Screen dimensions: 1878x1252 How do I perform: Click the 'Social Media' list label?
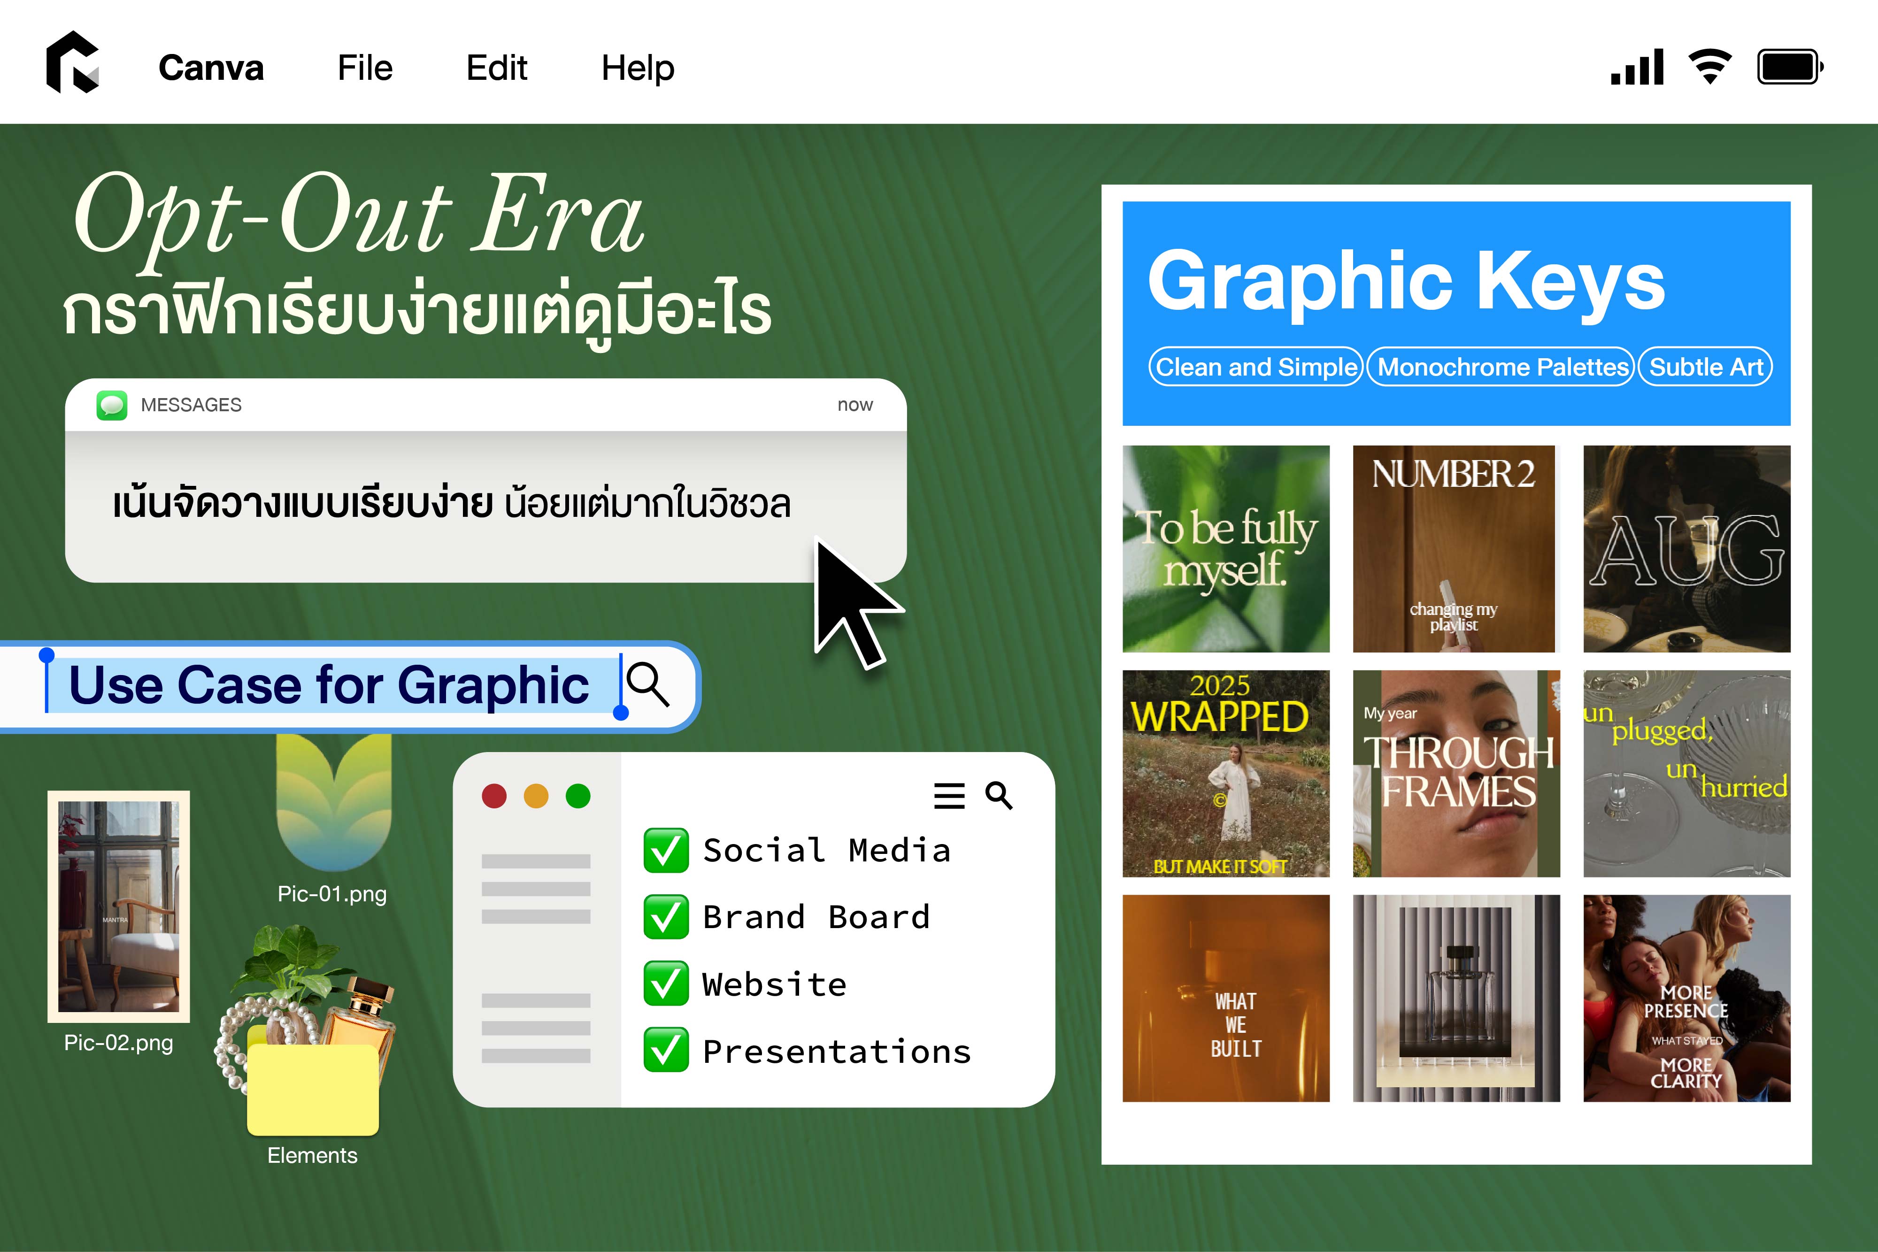[x=826, y=850]
